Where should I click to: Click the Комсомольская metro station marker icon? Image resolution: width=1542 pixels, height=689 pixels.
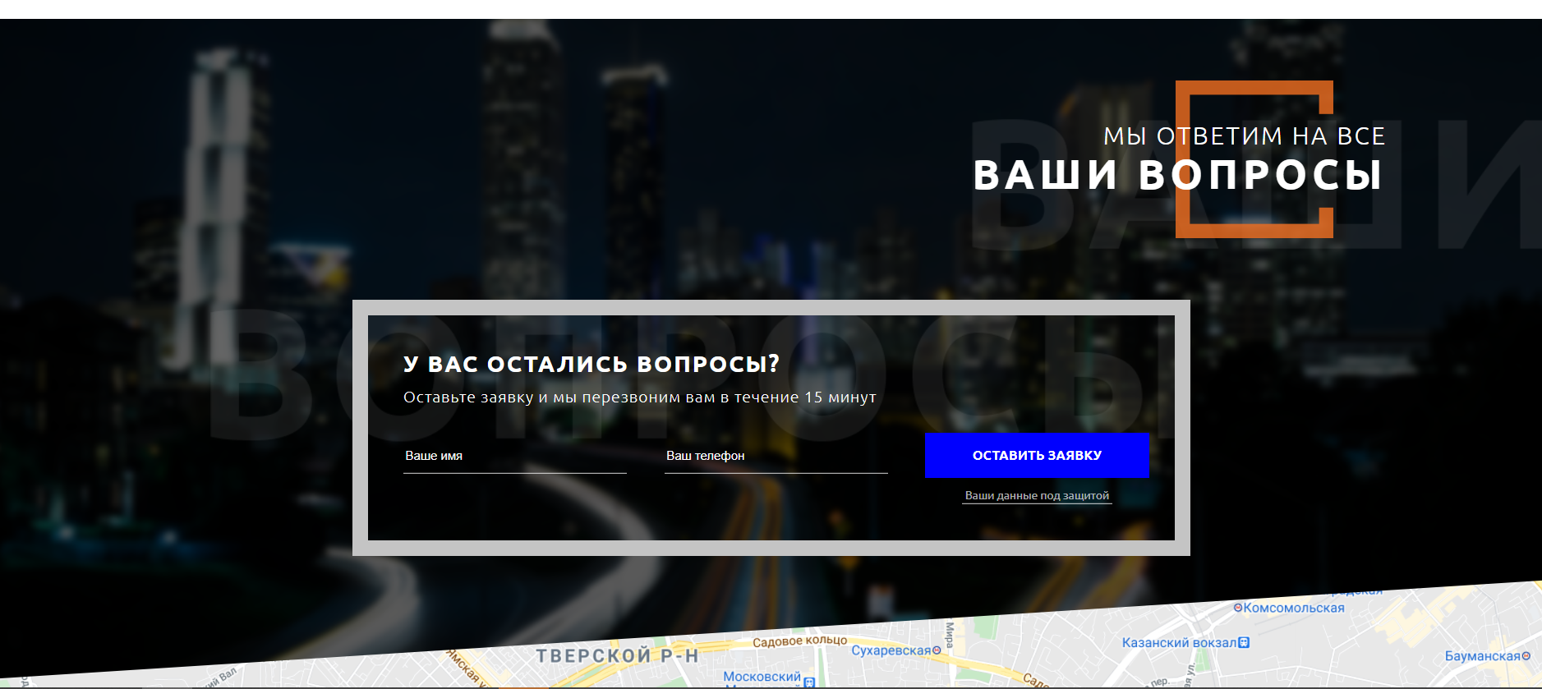[x=1238, y=608]
